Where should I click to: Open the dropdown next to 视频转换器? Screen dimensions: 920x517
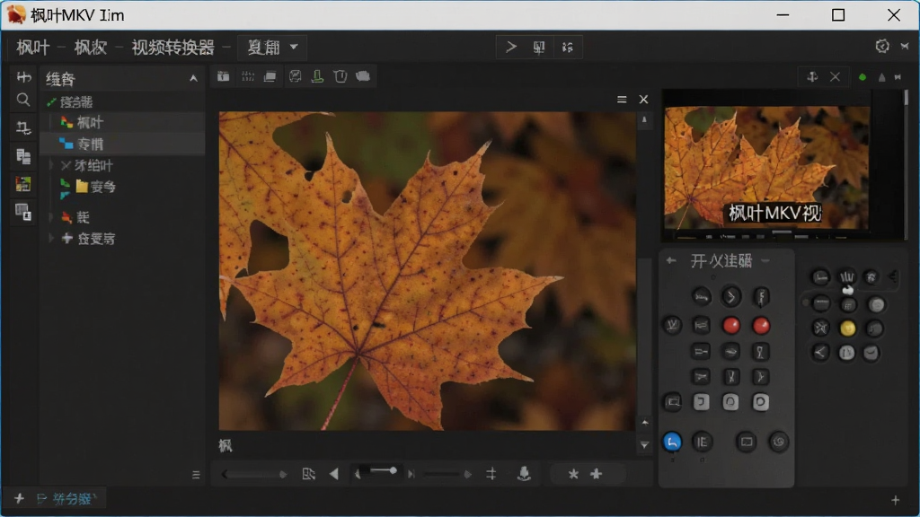[x=273, y=47]
